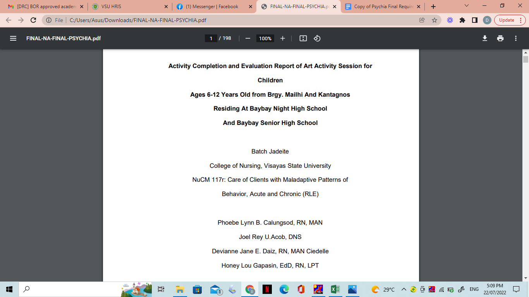Screen dimensions: 529x297
Task: Click the fit to page icon
Action: click(x=303, y=38)
